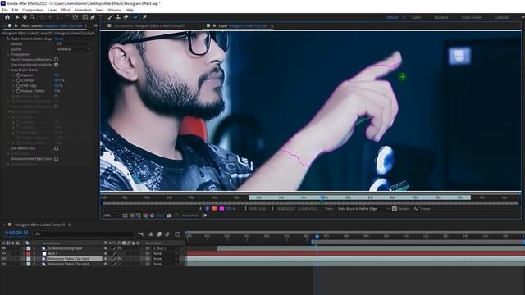Select the Small Screen workspace
The height and width of the screenshot is (295, 525).
point(472,17)
